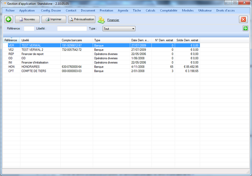Sort by Solde Dern. extrait column header
Image resolution: width=252 pixels, height=176 pixels.
point(187,40)
